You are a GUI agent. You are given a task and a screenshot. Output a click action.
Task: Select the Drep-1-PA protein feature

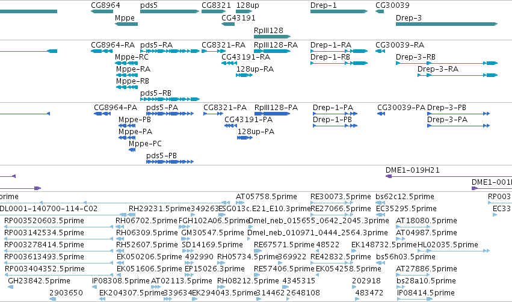pos(335,114)
